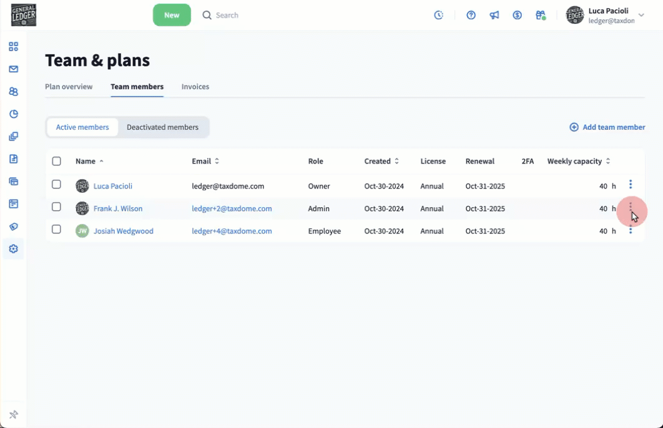
Task: Open three-dot menu for Luca Pacioli
Action: point(631,185)
